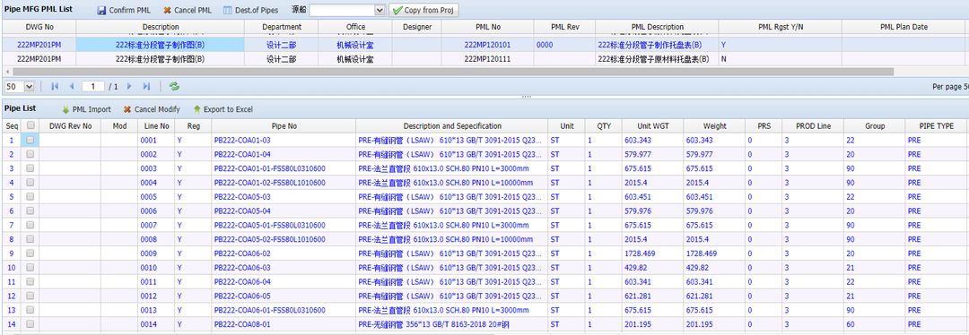Open the 源船 combo box
Viewport: 969px width, 335px height.
click(347, 11)
